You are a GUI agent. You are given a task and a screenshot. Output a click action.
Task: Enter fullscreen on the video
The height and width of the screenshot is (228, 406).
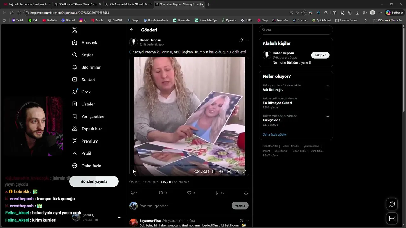[x=244, y=171]
